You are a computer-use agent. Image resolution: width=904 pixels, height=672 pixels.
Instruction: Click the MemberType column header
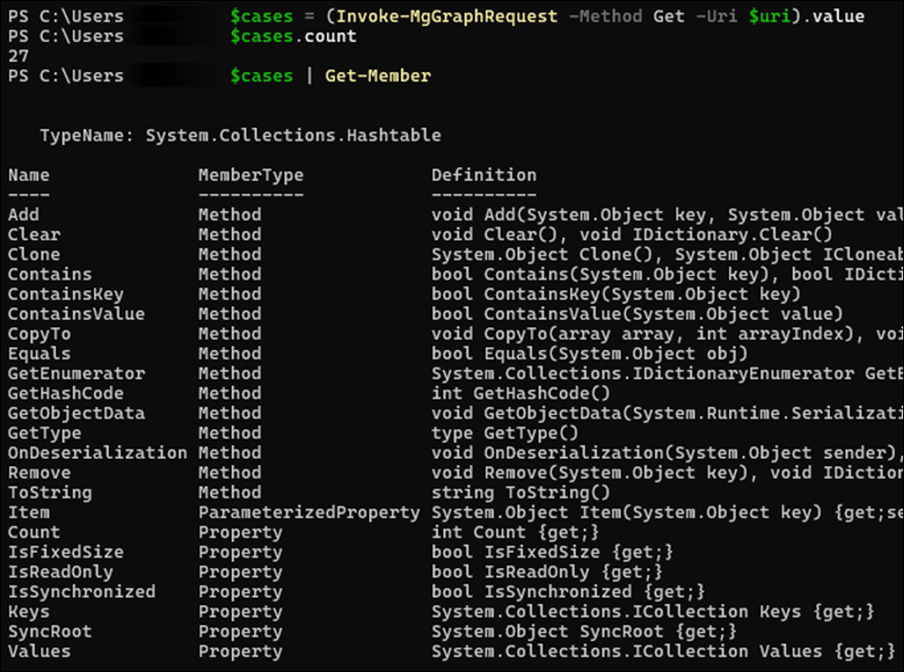(x=251, y=175)
